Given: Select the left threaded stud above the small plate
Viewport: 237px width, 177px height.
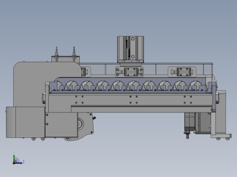Looking at the screenshot, I should [57, 54].
